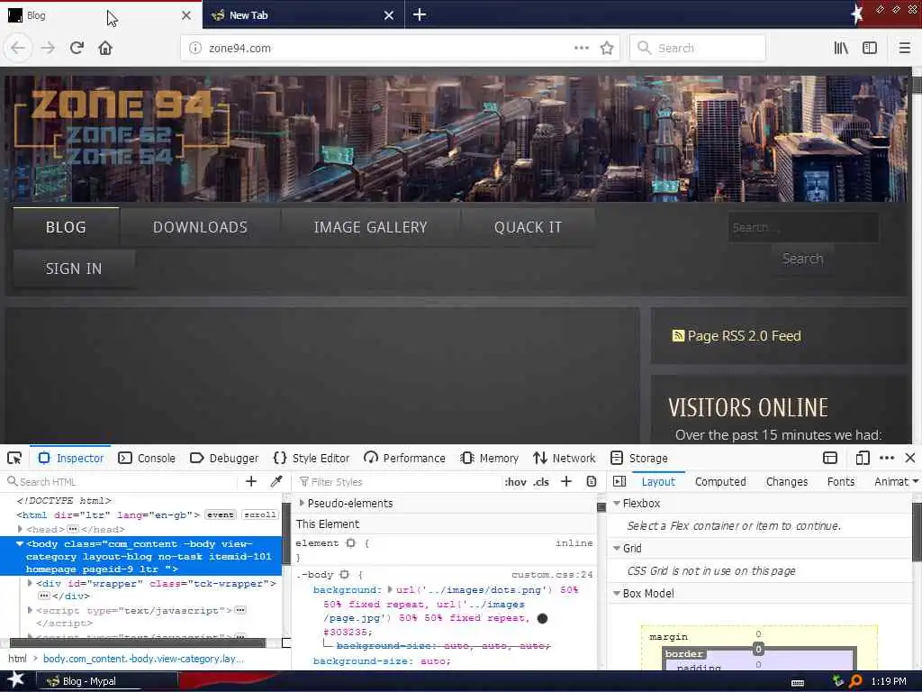Open the browser home page icon

coord(105,48)
